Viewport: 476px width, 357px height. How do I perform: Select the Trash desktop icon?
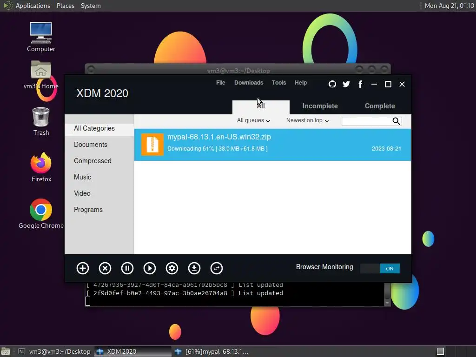pos(41,121)
